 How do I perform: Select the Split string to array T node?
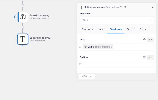tap(23, 39)
